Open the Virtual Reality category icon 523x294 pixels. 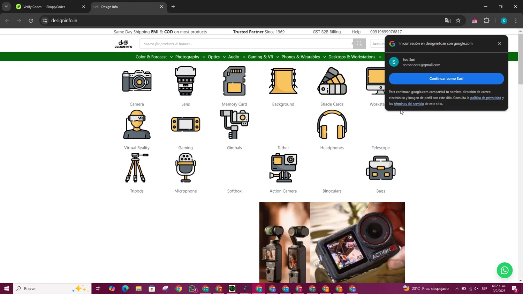pyautogui.click(x=137, y=124)
